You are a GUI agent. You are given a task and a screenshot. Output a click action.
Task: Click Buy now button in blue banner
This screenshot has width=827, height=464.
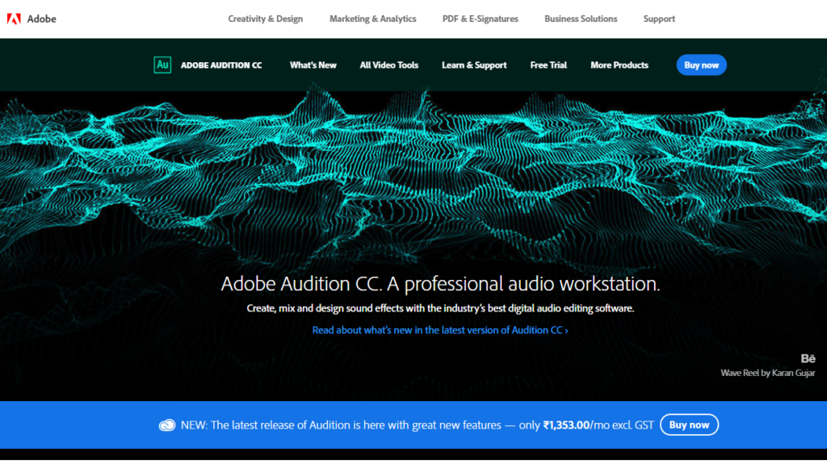point(689,425)
